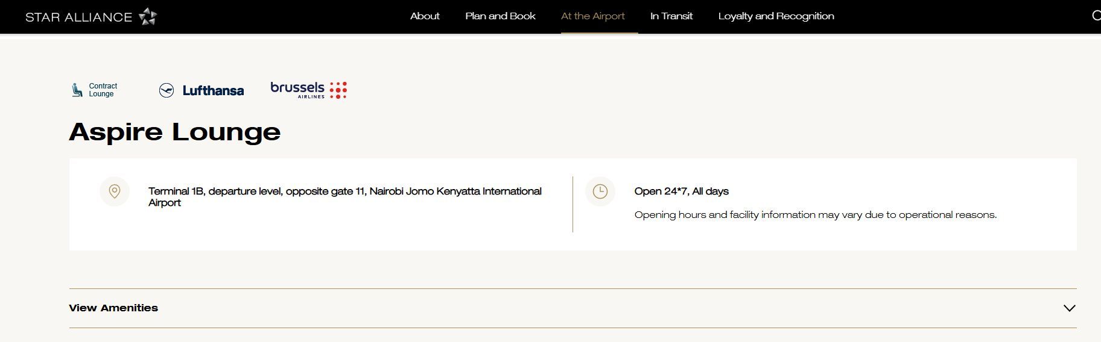Image resolution: width=1101 pixels, height=342 pixels.
Task: Open the About menu
Action: point(425,16)
